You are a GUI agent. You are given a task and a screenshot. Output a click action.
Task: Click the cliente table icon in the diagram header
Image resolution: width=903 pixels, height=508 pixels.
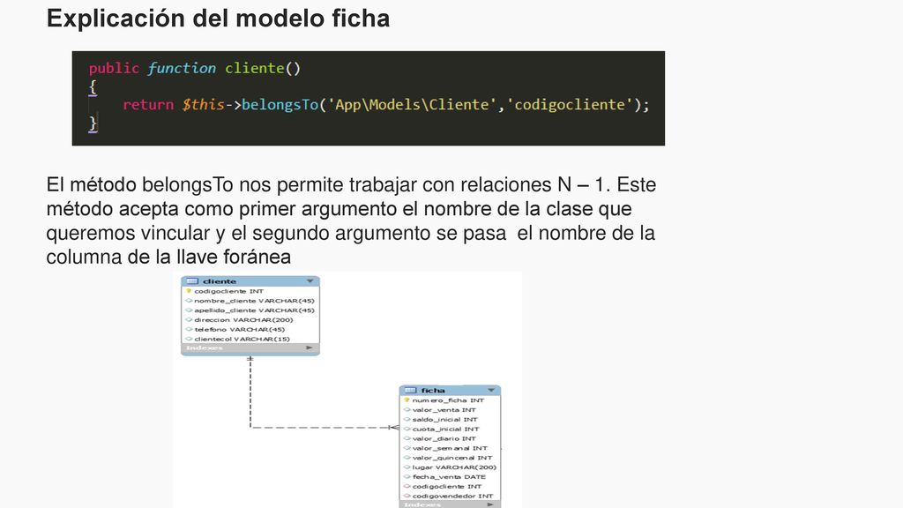(x=192, y=281)
